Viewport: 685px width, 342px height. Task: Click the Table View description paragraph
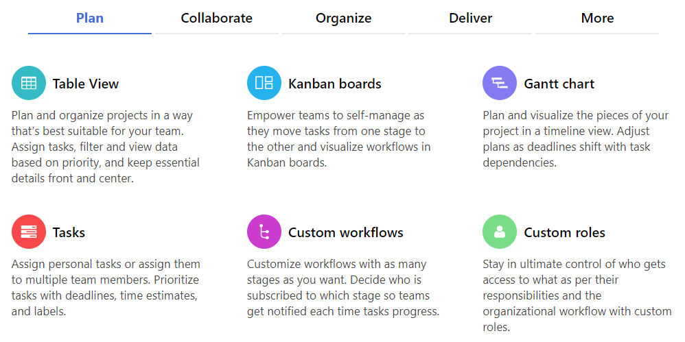coord(106,147)
